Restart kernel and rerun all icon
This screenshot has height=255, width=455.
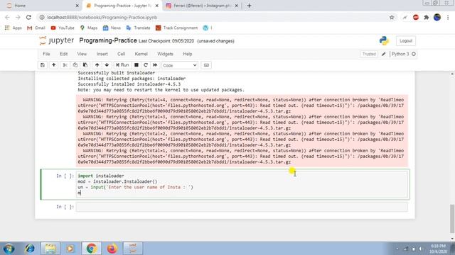click(x=155, y=65)
